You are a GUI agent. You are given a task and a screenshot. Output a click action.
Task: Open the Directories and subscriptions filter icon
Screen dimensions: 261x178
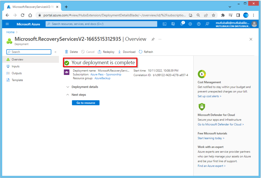[173, 24]
